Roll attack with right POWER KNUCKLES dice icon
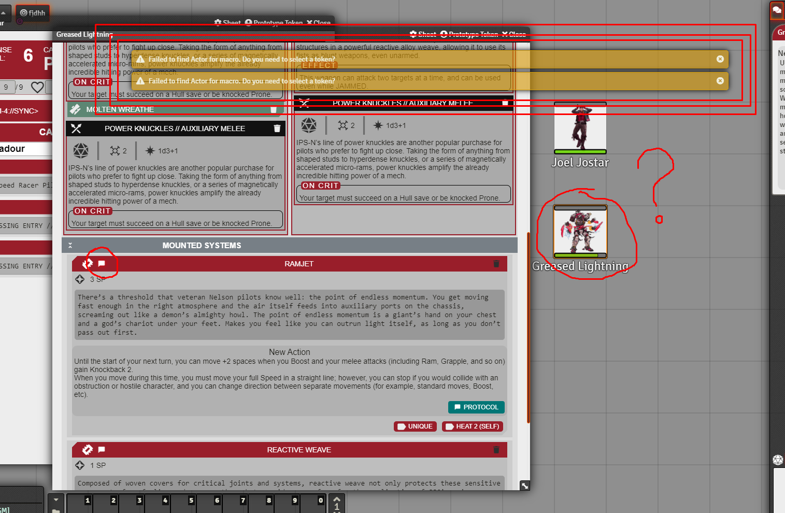The image size is (785, 513). click(309, 125)
